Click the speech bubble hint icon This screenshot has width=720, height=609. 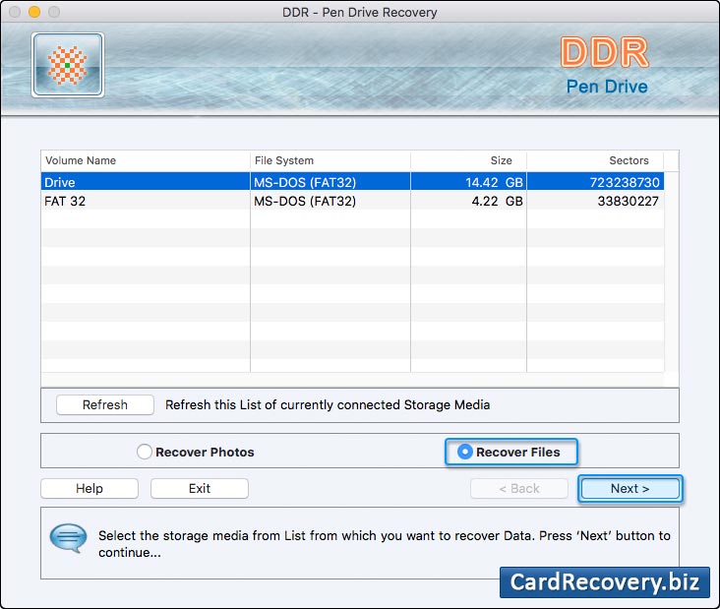tap(68, 538)
